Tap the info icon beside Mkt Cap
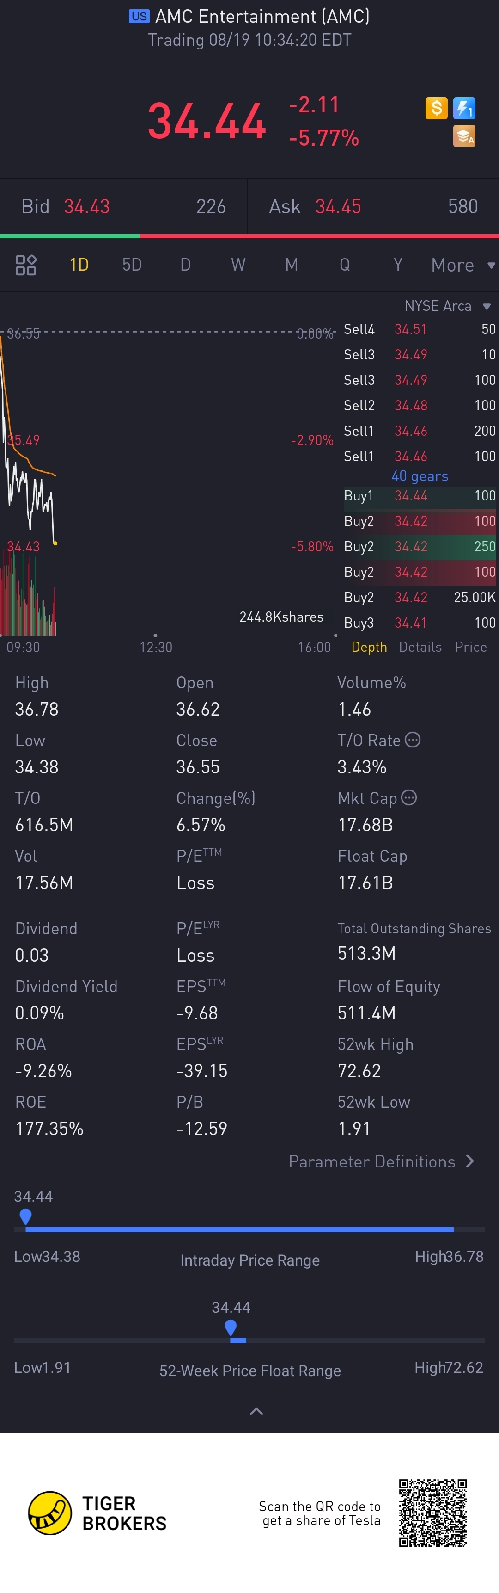Image resolution: width=499 pixels, height=1593 pixels. [409, 798]
